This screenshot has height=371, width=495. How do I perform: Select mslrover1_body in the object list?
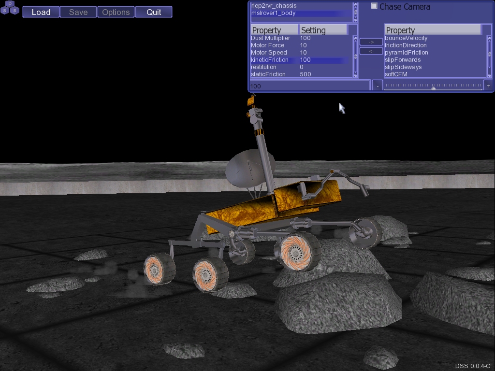301,13
